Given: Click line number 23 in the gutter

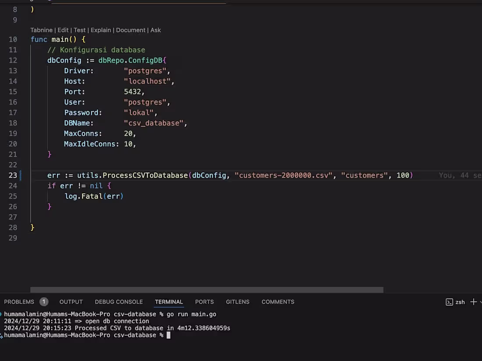Looking at the screenshot, I should 13,175.
